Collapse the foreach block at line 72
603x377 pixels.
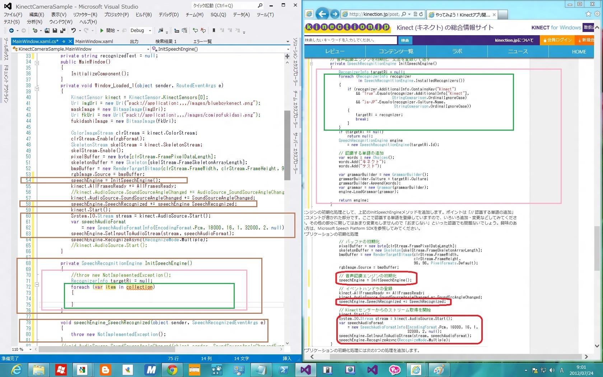pyautogui.click(x=37, y=285)
